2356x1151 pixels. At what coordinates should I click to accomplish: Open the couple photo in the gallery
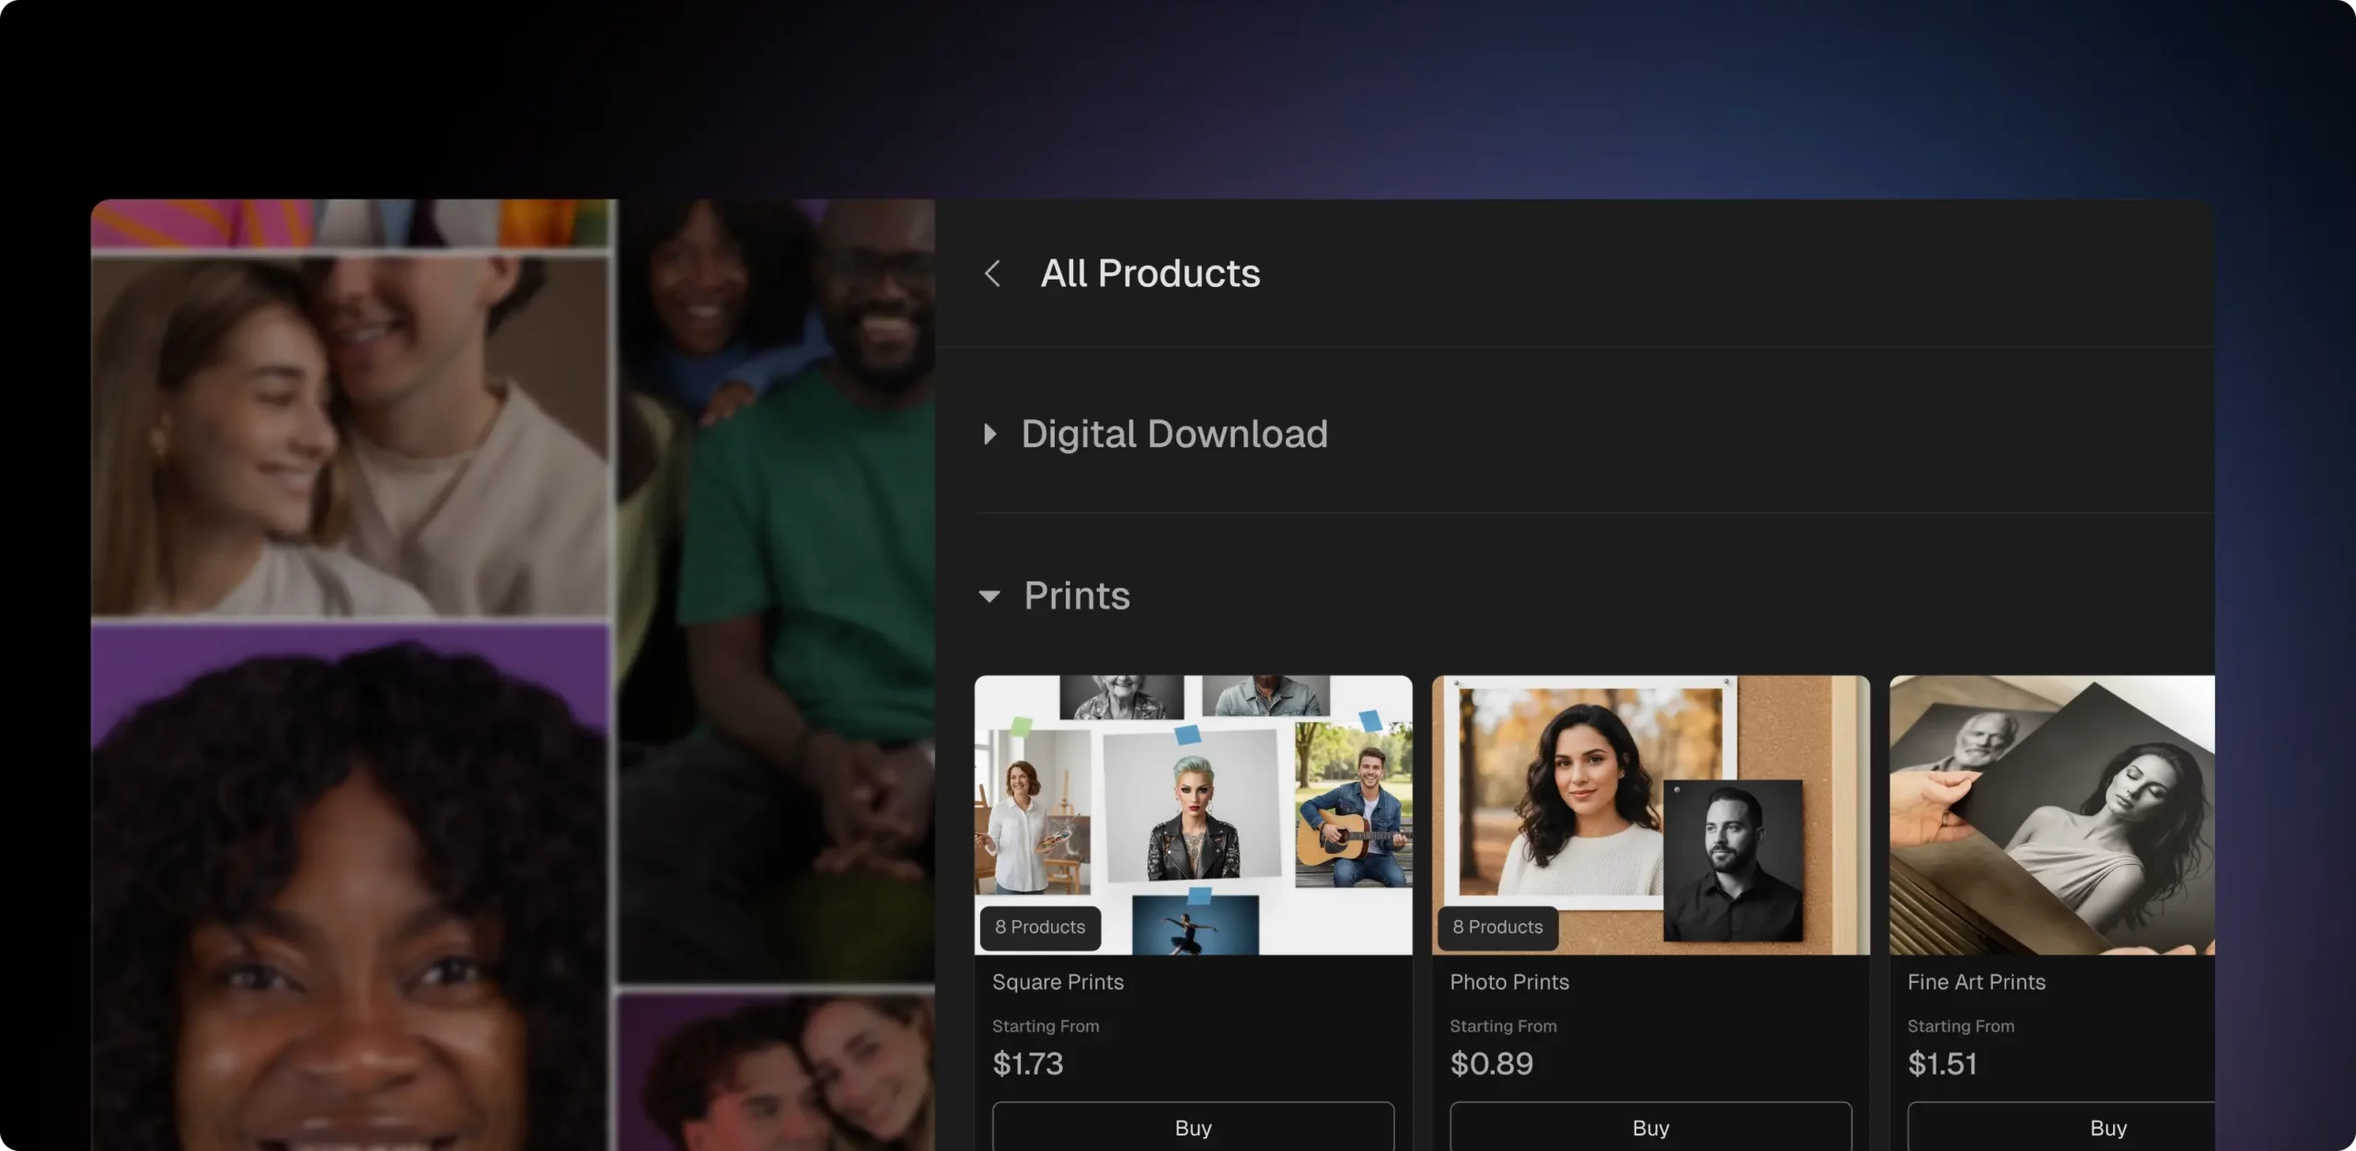click(350, 436)
